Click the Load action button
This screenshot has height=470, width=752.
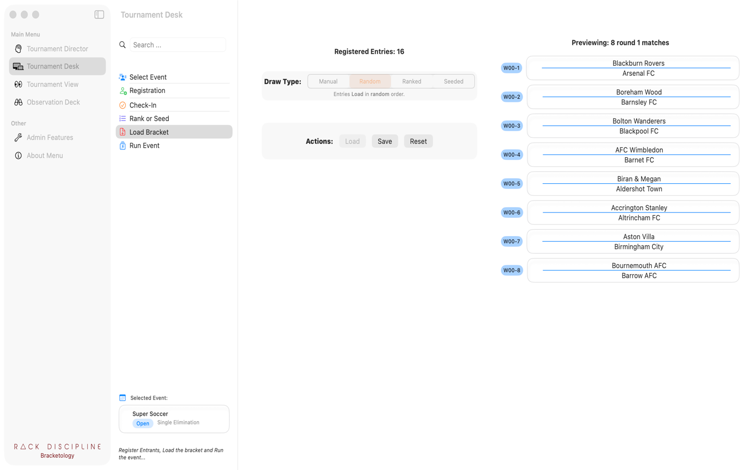point(352,142)
